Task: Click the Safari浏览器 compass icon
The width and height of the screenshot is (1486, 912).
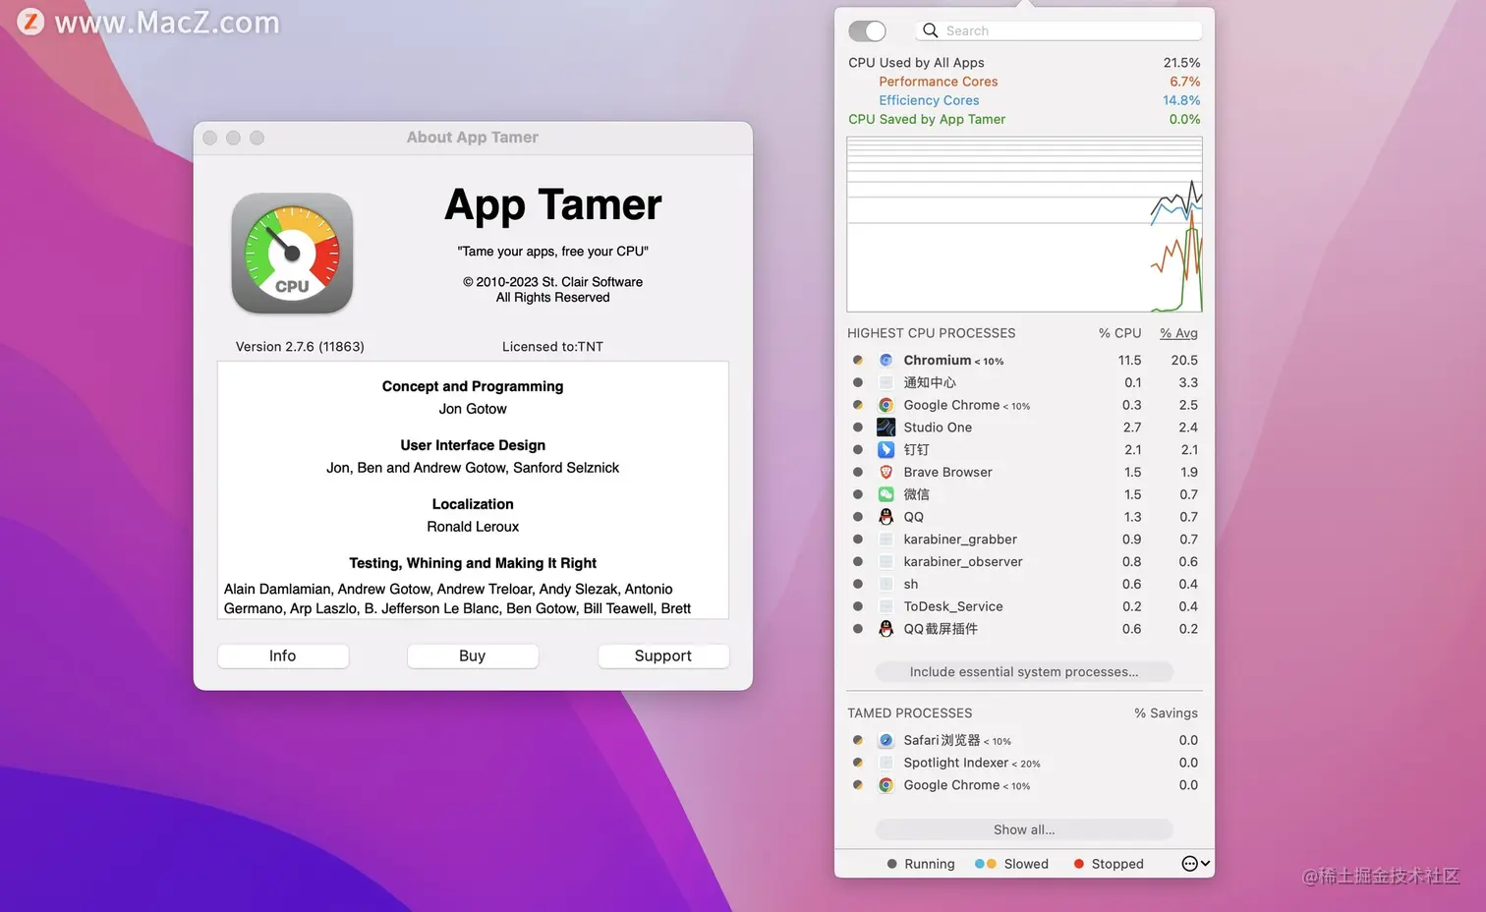Action: pos(886,740)
